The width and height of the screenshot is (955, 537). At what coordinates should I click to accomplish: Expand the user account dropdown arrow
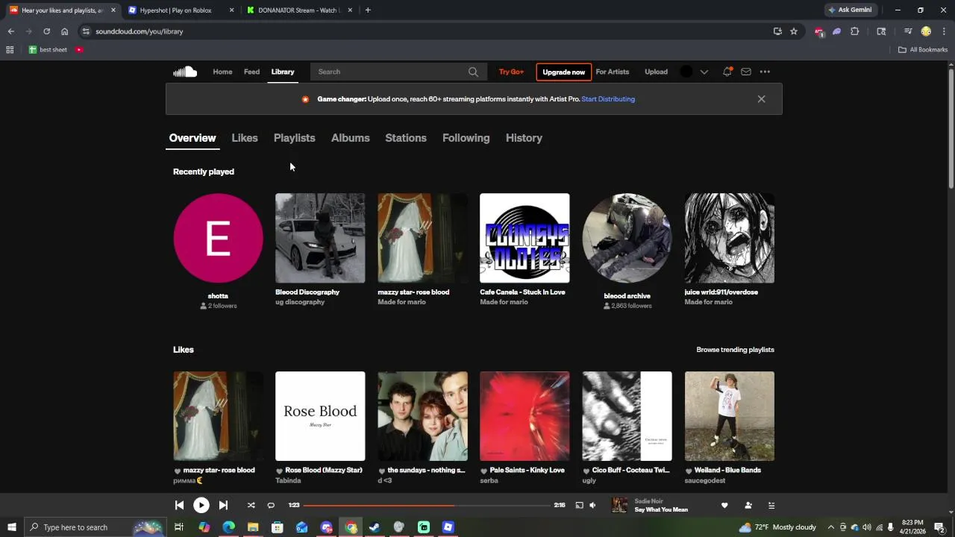coord(704,72)
